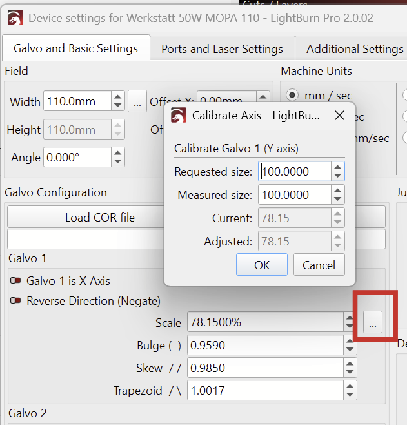
Task: Increase the Field Angle value
Action: (118, 152)
